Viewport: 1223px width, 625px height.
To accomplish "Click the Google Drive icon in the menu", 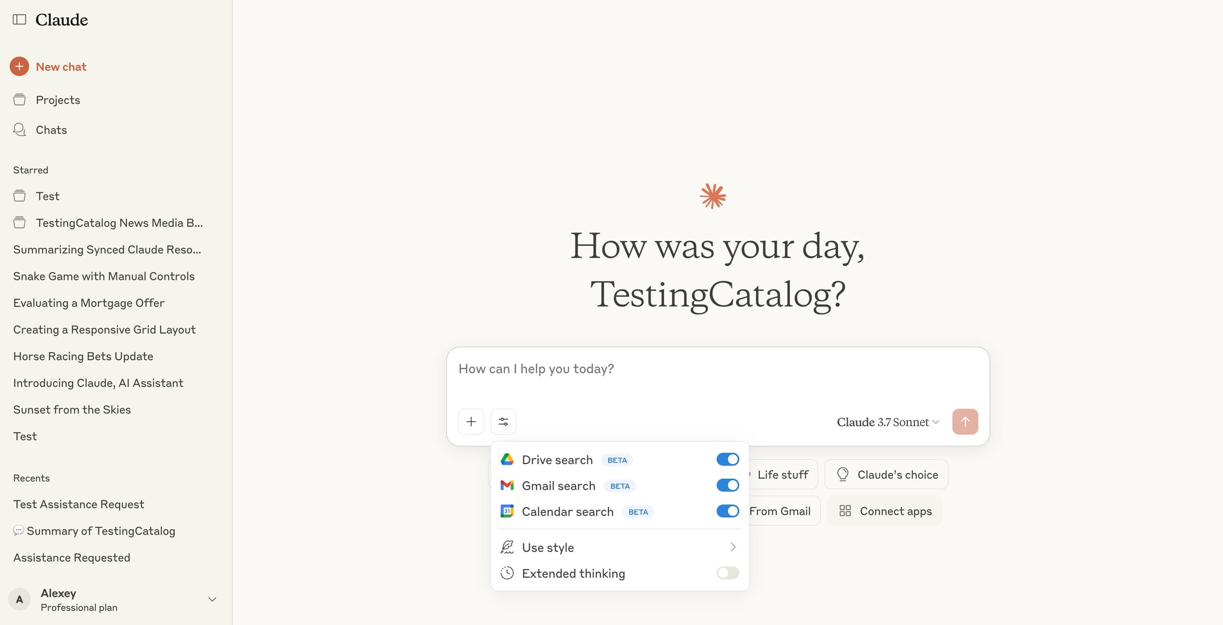I will point(508,459).
